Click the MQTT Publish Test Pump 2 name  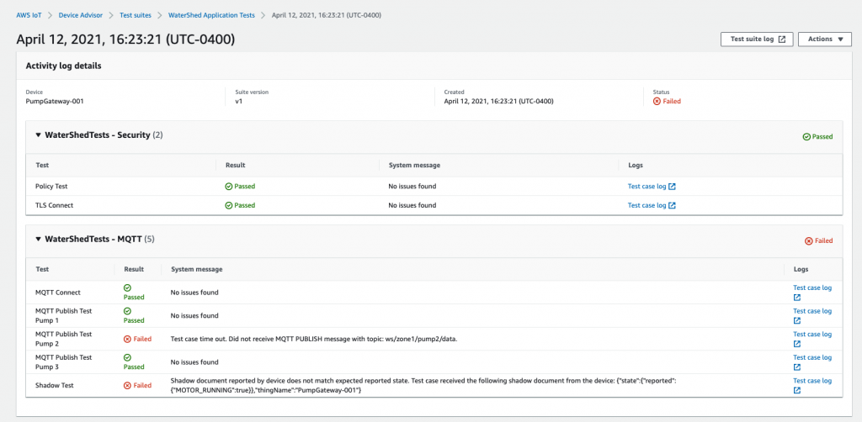pos(64,339)
